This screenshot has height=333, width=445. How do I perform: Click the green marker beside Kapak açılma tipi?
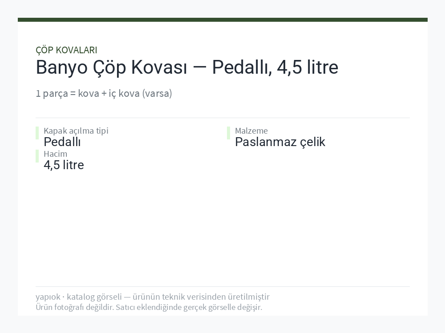(x=37, y=133)
